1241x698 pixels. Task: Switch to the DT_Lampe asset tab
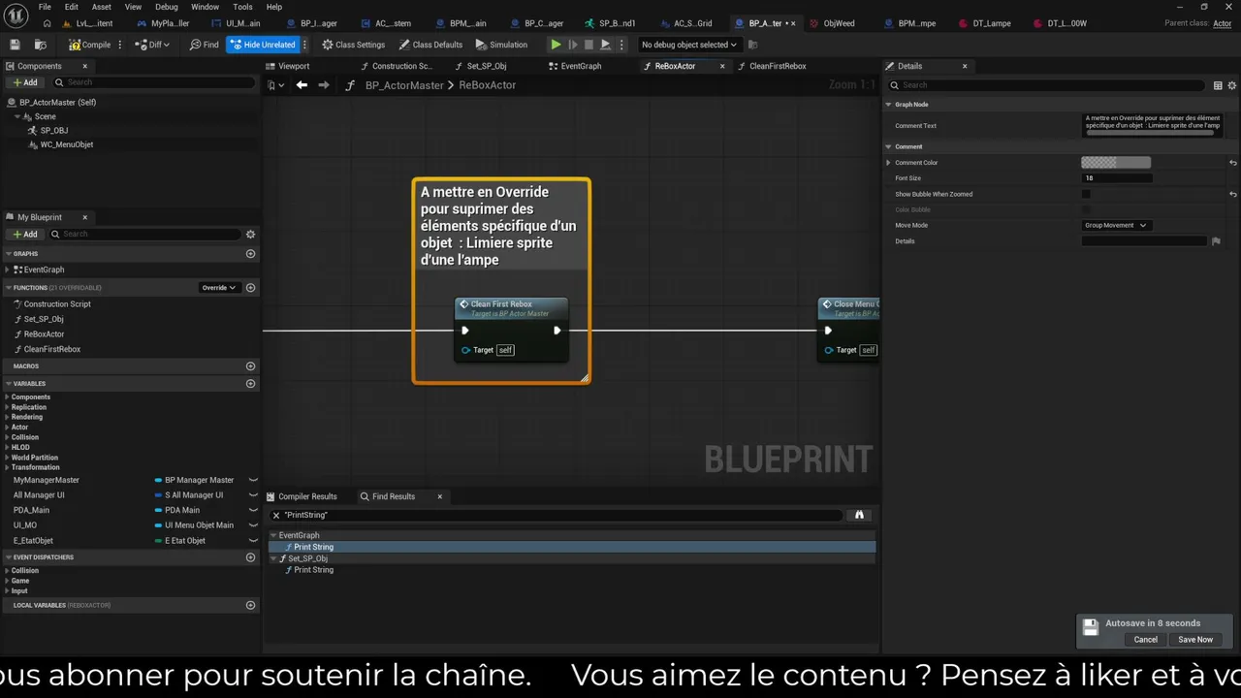(x=985, y=23)
